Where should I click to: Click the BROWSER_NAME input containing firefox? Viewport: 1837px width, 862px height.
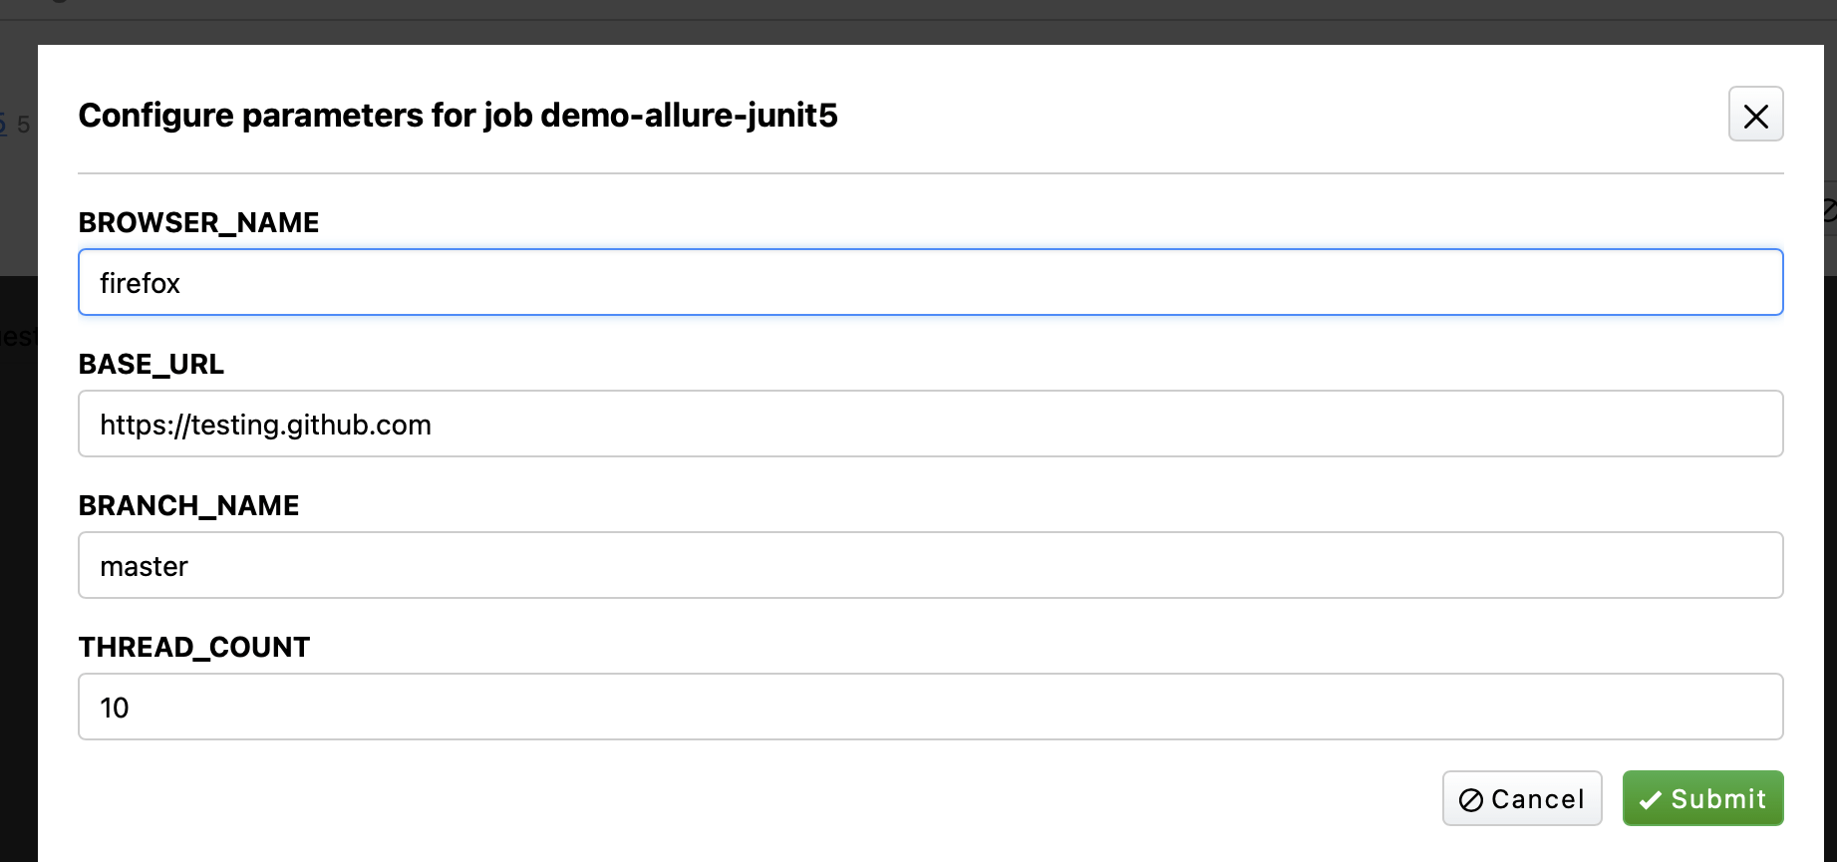[930, 283]
